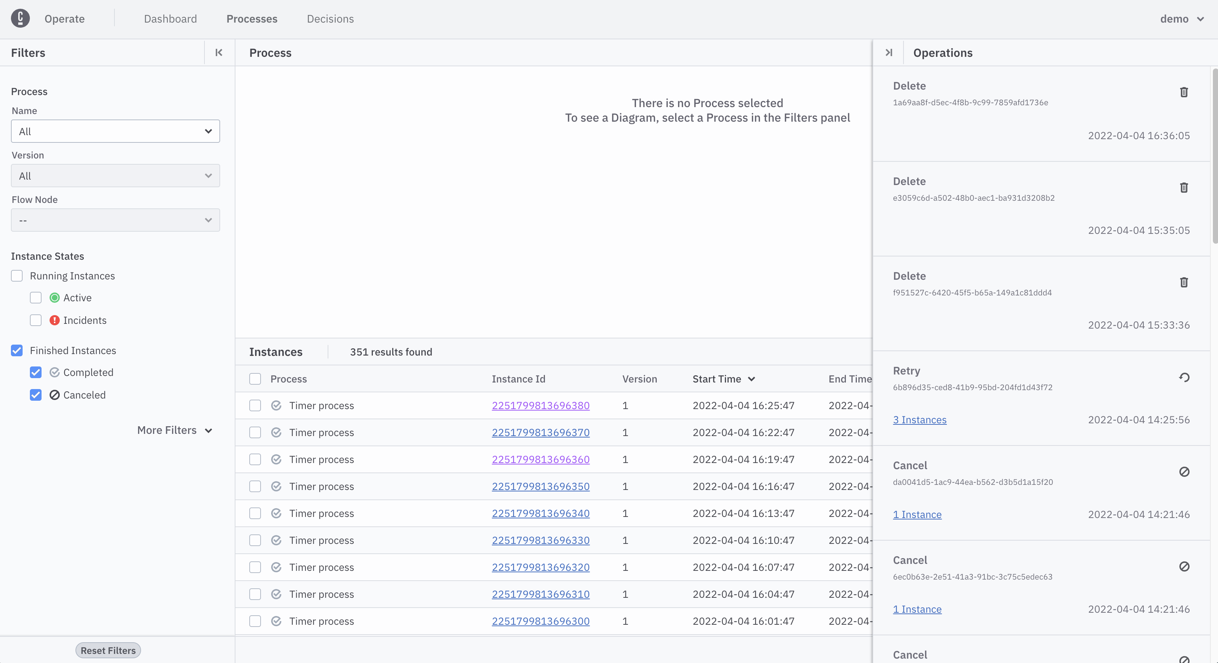Open the 3 Instances link under Retry
The height and width of the screenshot is (663, 1218).
[x=919, y=420]
